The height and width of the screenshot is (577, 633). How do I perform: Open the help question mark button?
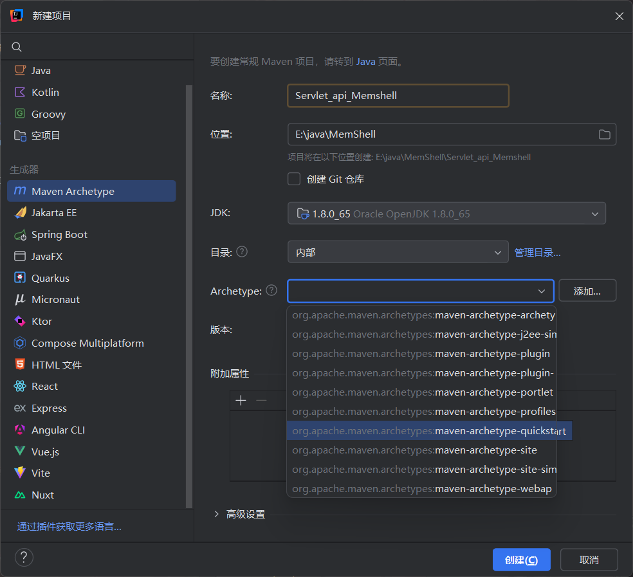(24, 557)
